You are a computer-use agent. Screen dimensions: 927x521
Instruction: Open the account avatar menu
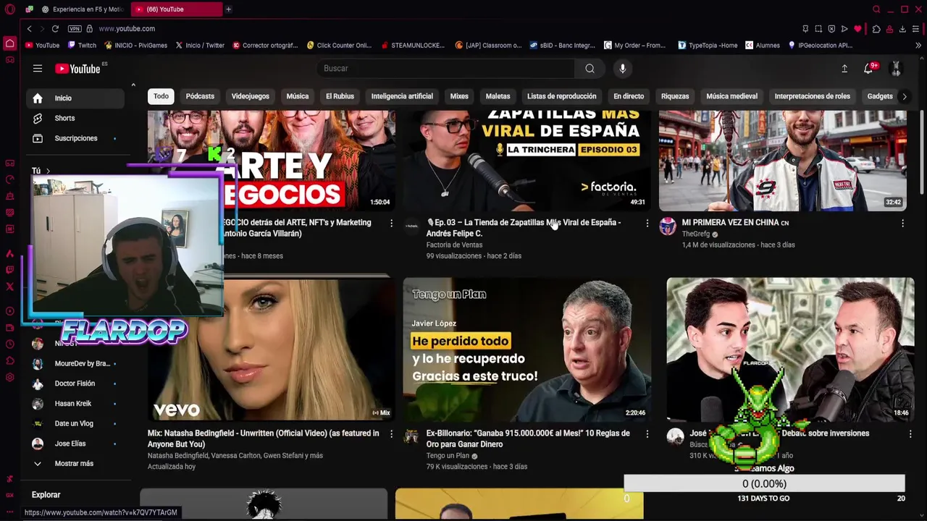point(896,69)
